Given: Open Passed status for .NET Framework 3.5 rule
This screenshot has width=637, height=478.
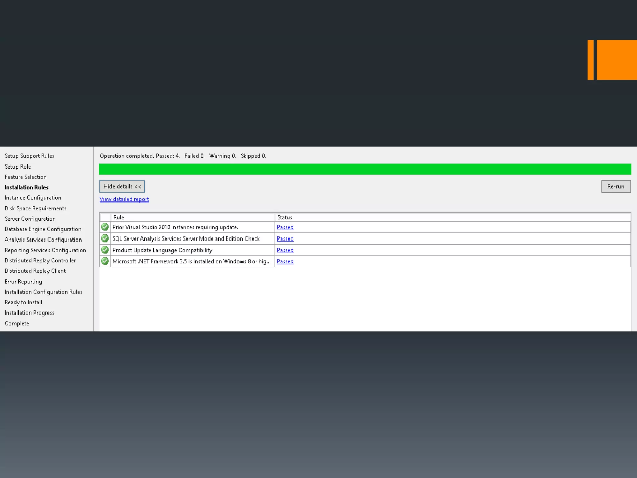Looking at the screenshot, I should [x=285, y=261].
